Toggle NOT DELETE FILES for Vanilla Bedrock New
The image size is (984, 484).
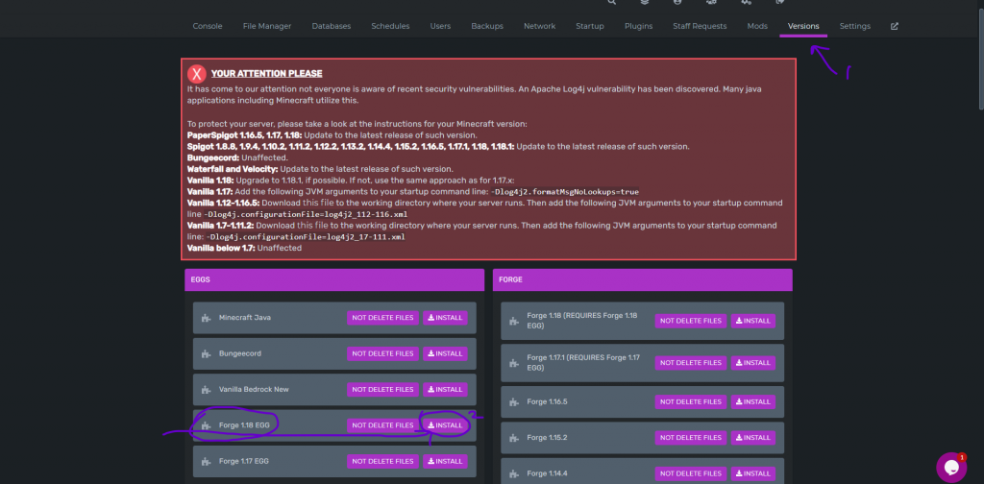coord(382,389)
